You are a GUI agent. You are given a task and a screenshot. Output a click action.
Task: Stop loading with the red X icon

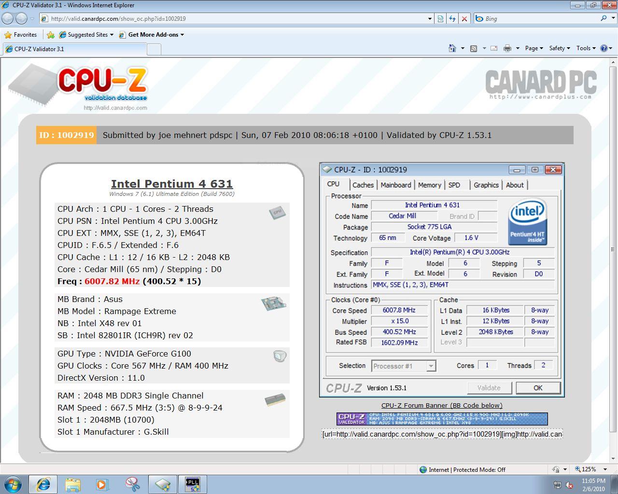click(464, 19)
